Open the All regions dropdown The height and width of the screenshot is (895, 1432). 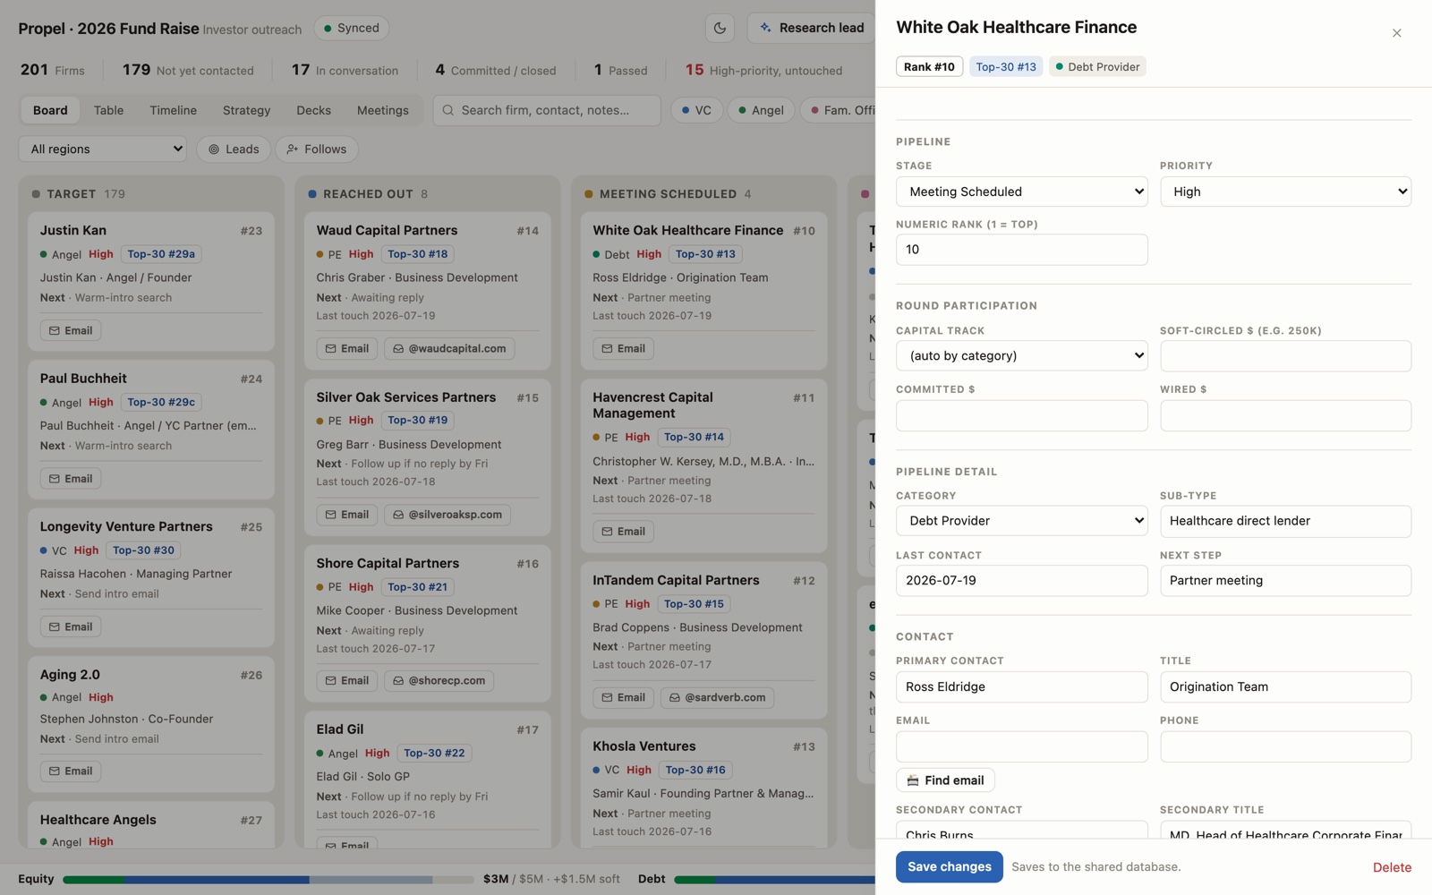click(x=103, y=149)
